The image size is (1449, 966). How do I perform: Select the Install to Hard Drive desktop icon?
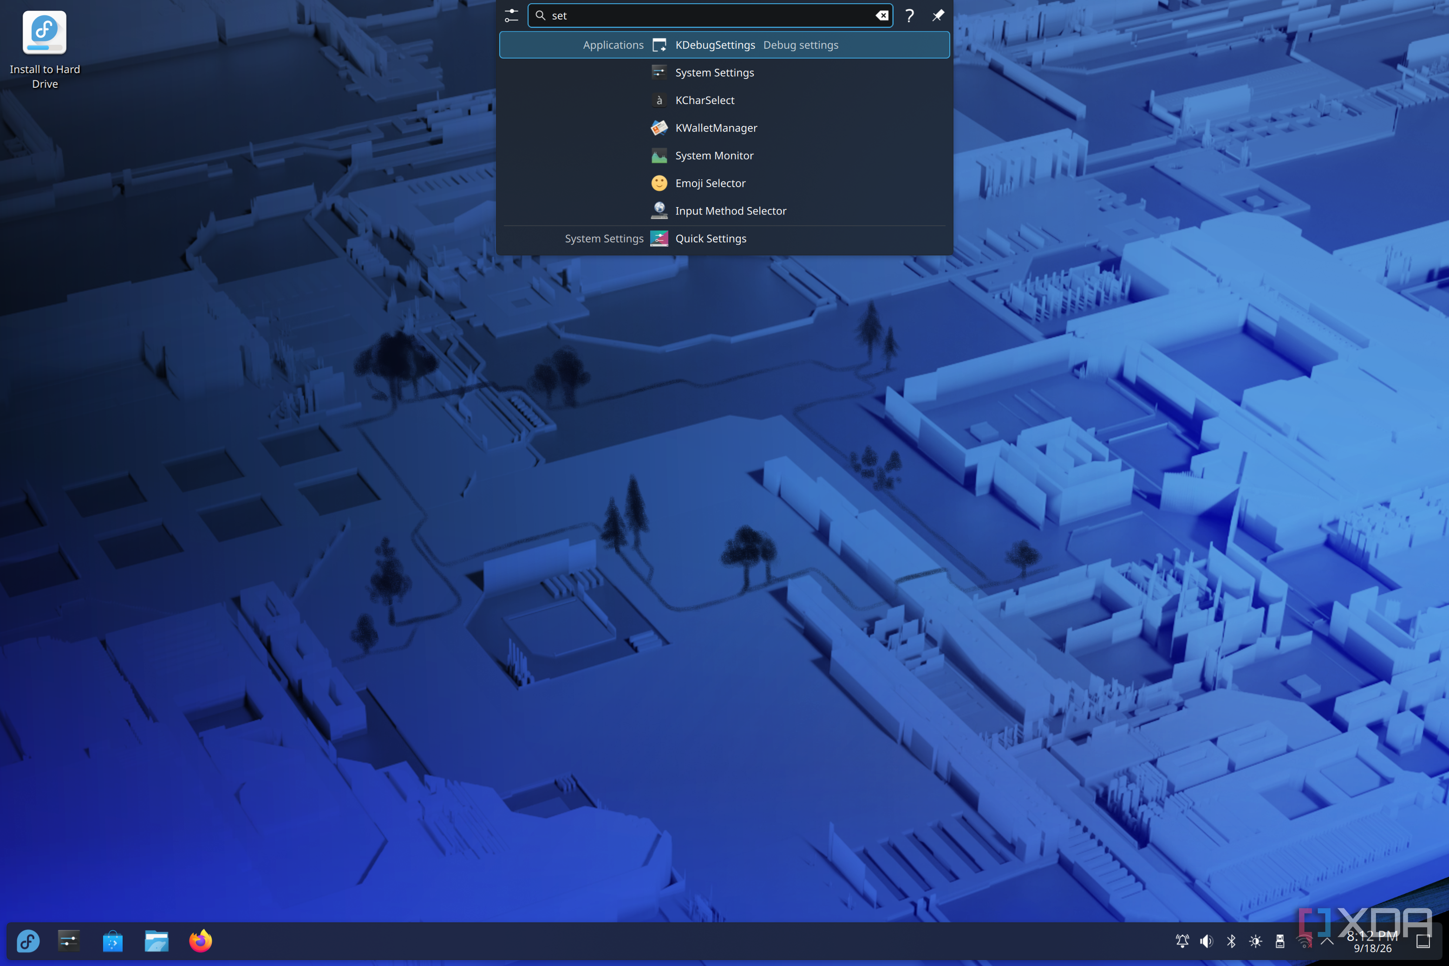(x=45, y=50)
